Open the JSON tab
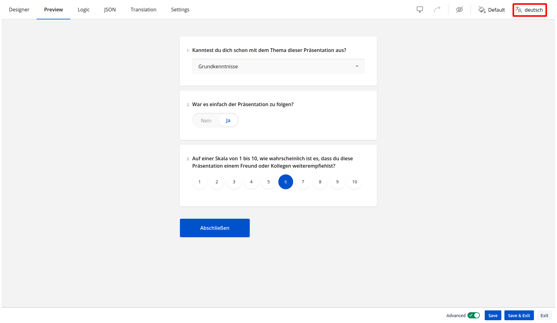 (x=110, y=10)
